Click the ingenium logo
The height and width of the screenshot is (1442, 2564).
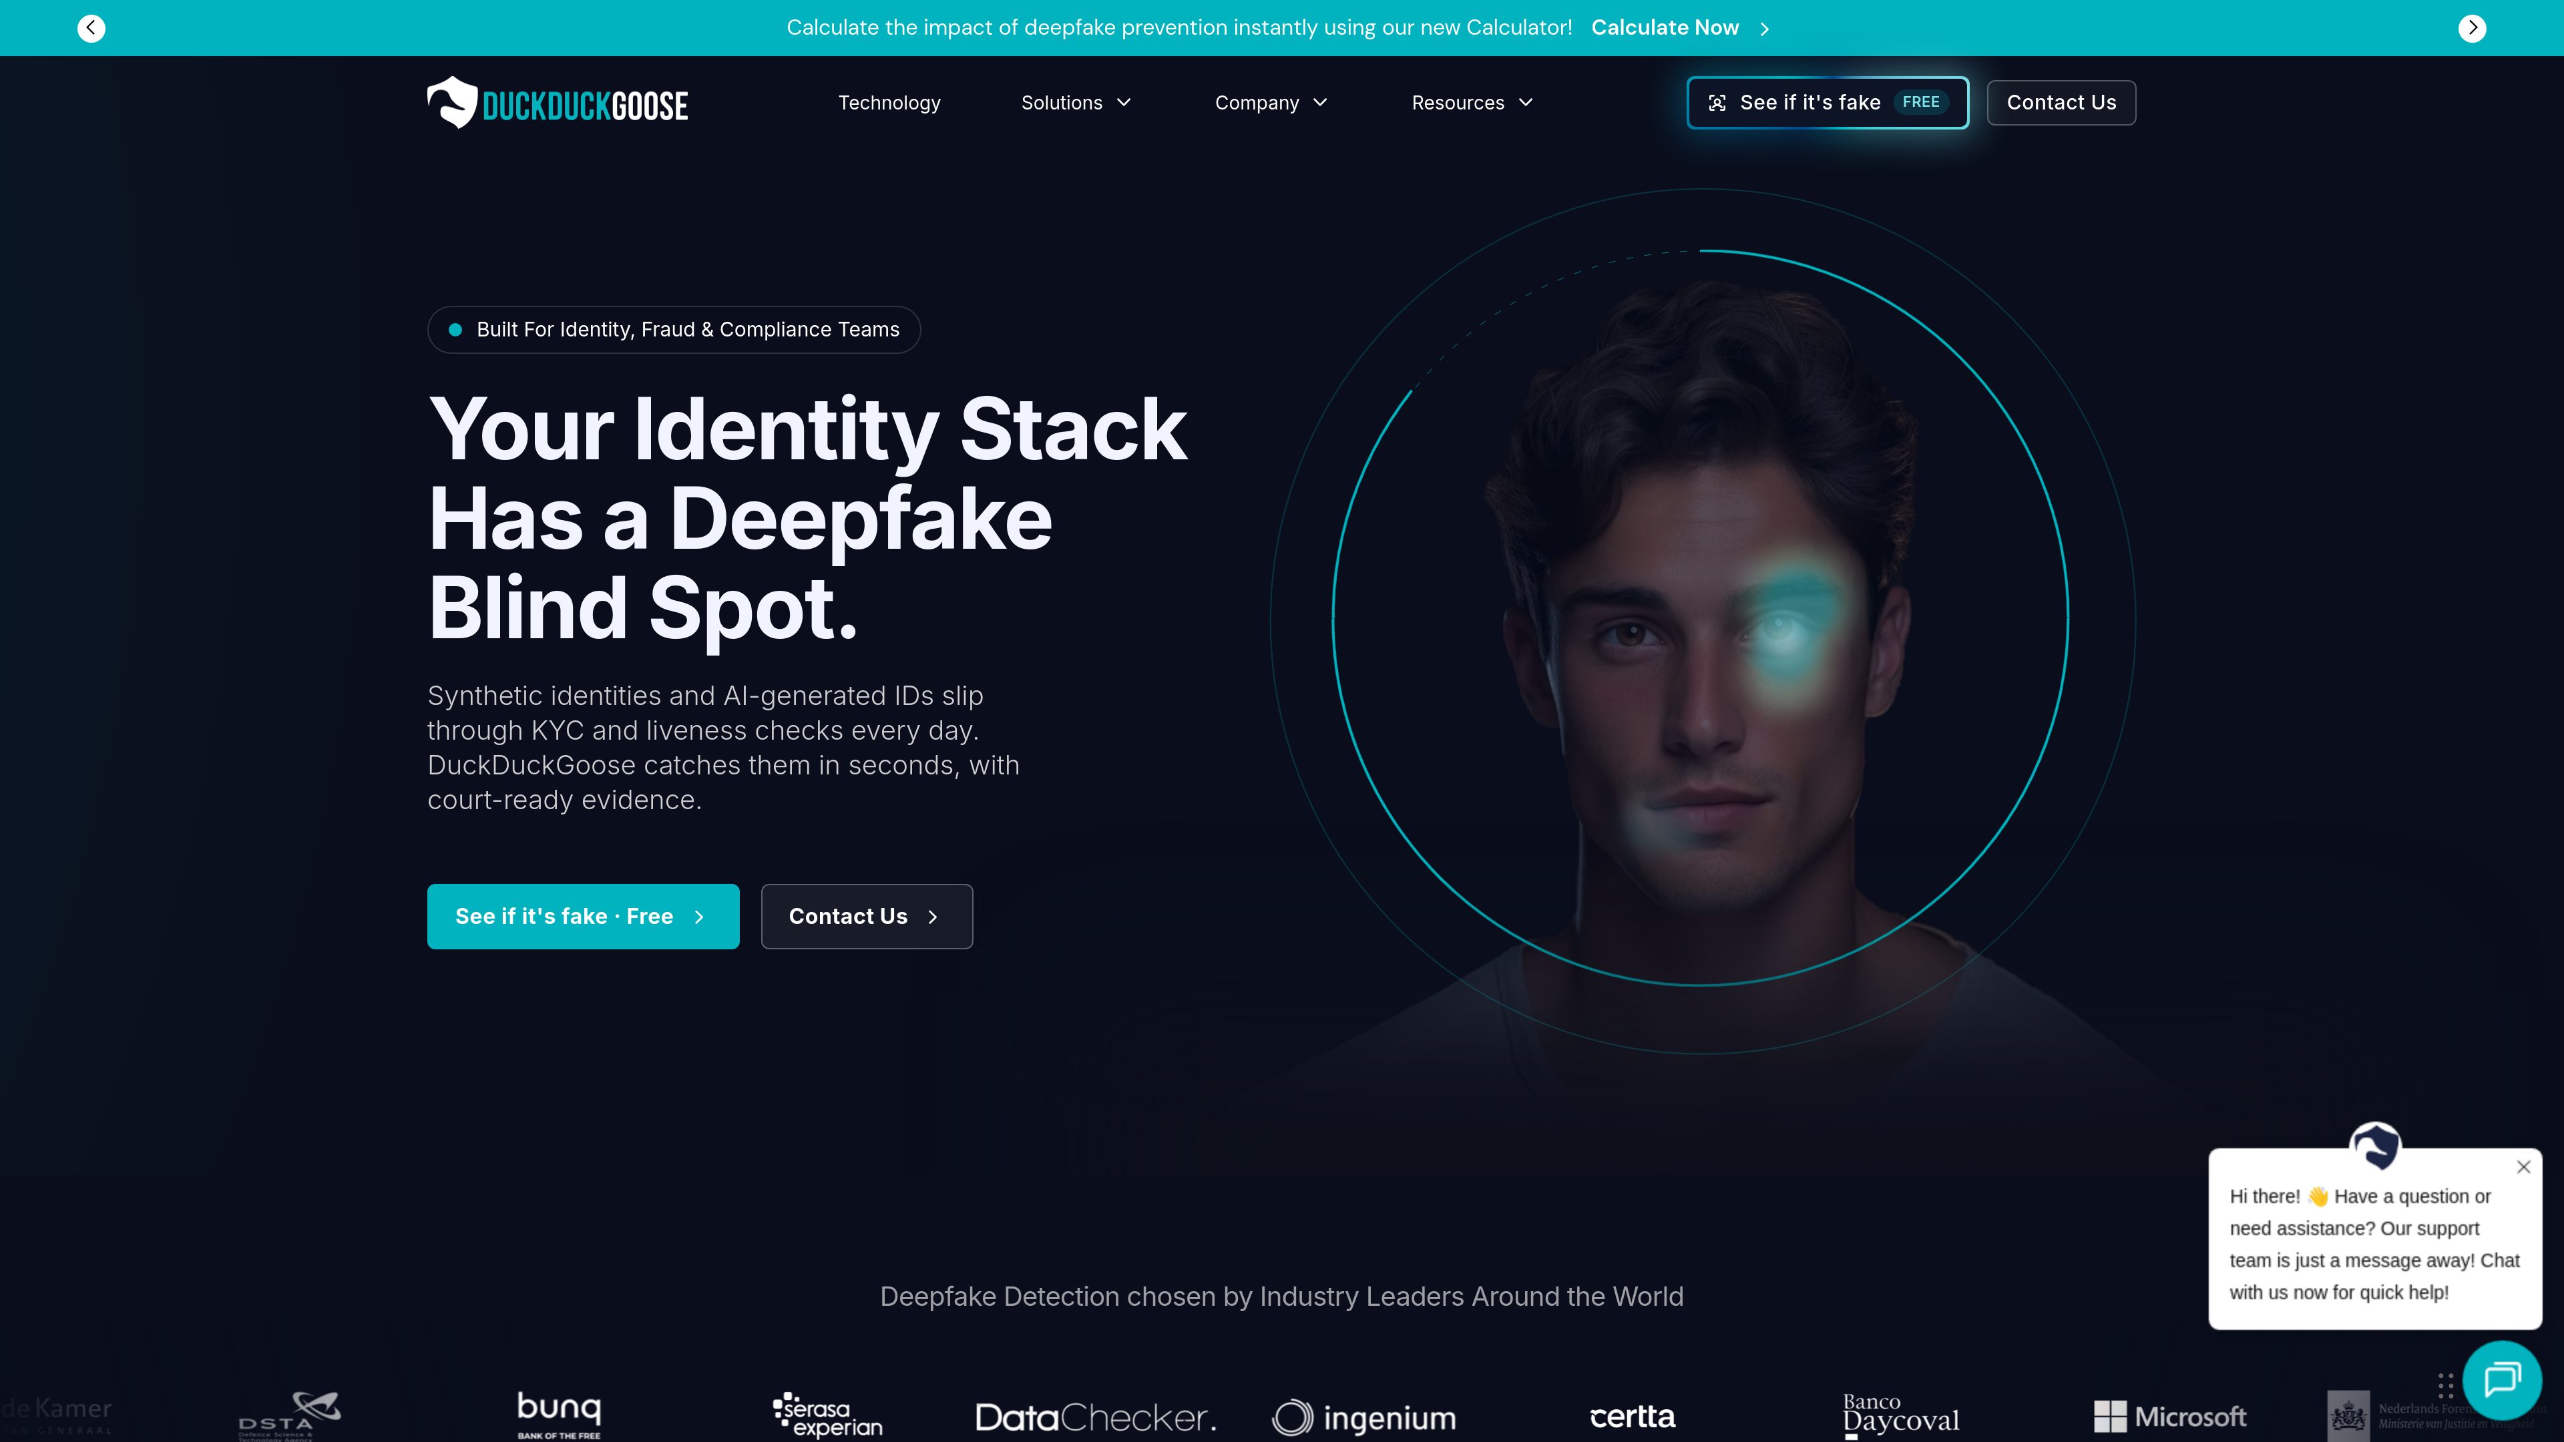click(x=1363, y=1417)
